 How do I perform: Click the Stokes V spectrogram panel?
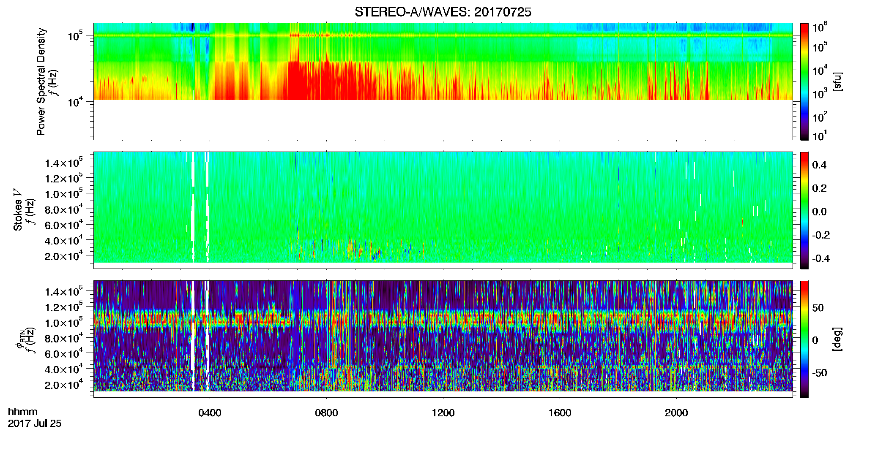443,210
